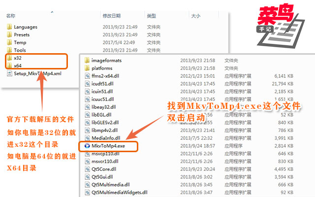Select the libGLESv2.dll file icon
315x197 pixels.
(x=87, y=123)
